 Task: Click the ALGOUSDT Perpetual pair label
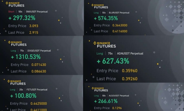coord(119,96)
